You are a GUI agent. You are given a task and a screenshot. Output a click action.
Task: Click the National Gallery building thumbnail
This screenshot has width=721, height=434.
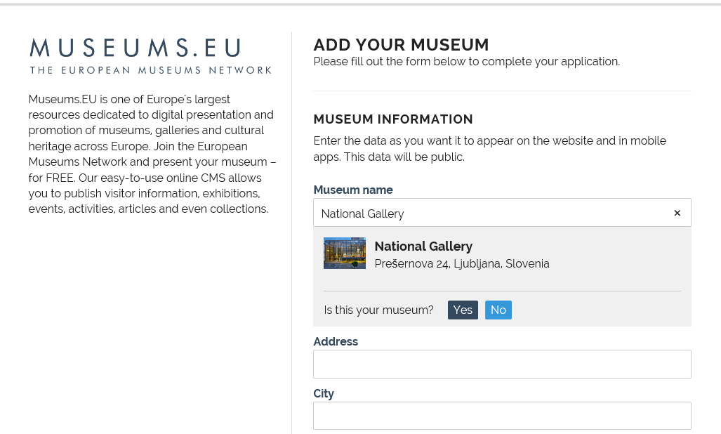[x=344, y=253]
